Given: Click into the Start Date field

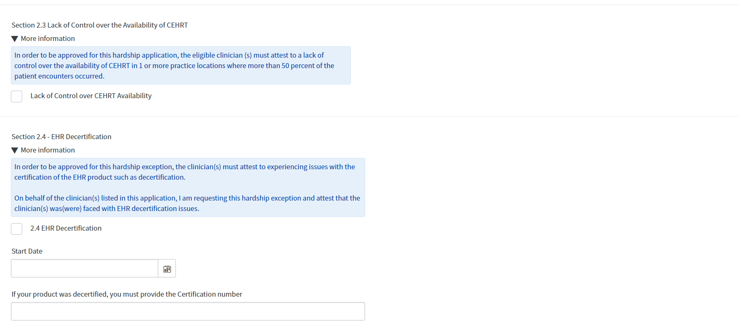Looking at the screenshot, I should pos(85,269).
